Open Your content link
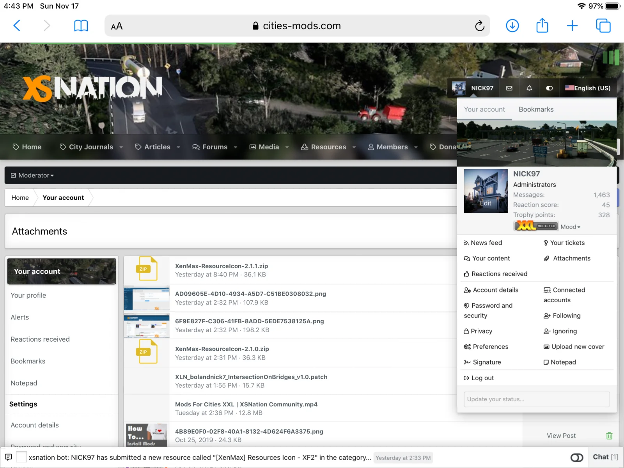 point(487,258)
